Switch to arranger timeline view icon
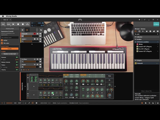The width and height of the screenshot is (160, 120). point(27,30)
